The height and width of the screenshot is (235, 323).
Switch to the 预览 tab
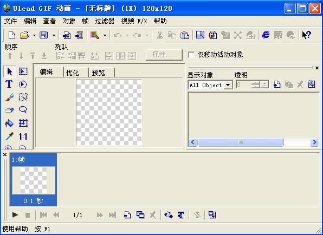tap(98, 73)
